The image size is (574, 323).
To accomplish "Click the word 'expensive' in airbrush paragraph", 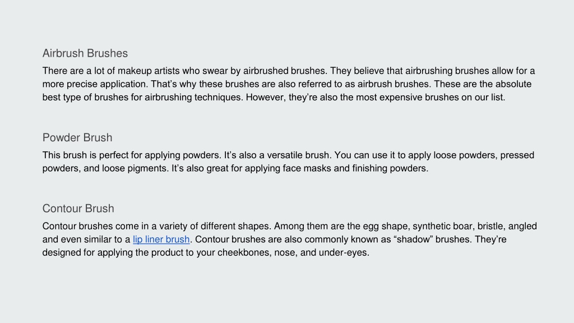I will click(x=401, y=98).
